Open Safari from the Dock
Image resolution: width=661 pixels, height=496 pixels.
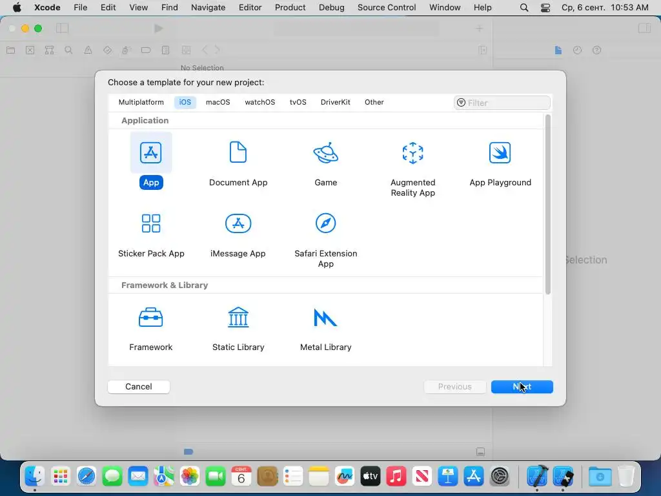(86, 477)
